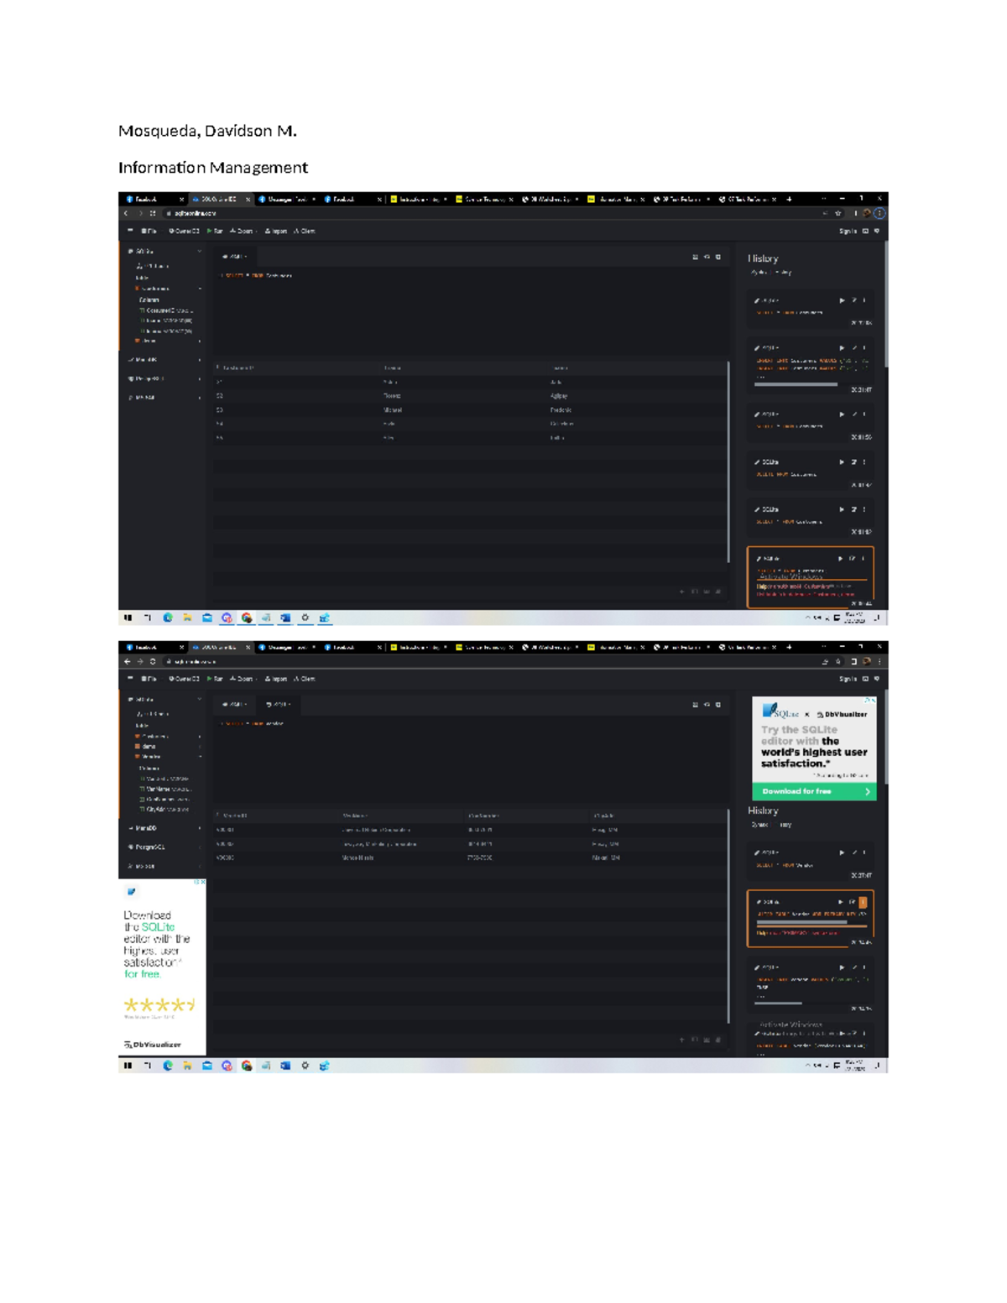Expand the demo table in sidebar
The width and height of the screenshot is (1007, 1303).
pyautogui.click(x=200, y=746)
